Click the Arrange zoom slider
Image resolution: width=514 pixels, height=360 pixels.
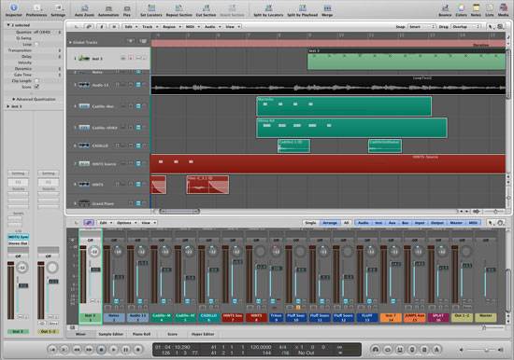pos(494,212)
